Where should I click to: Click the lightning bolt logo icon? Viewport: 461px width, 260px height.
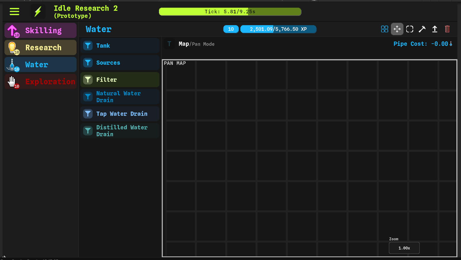pos(38,12)
